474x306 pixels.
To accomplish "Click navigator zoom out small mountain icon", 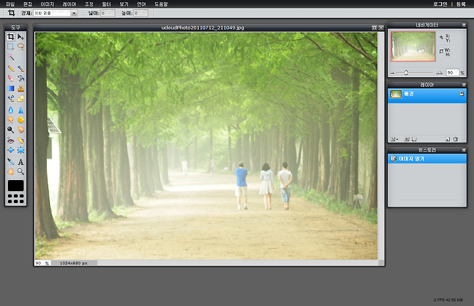I will coord(392,73).
